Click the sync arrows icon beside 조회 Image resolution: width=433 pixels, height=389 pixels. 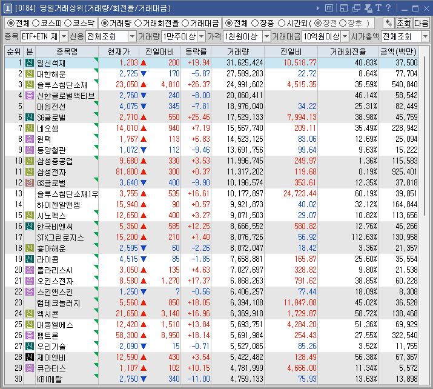(389, 23)
